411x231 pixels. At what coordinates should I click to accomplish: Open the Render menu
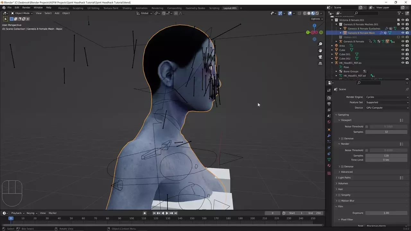(26, 7)
